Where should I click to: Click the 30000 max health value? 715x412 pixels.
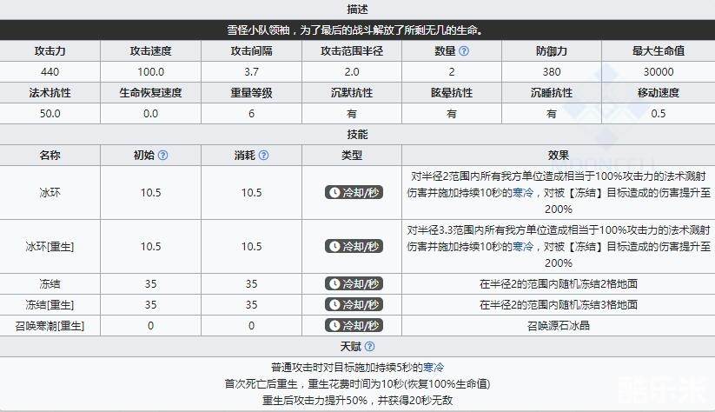(x=659, y=71)
